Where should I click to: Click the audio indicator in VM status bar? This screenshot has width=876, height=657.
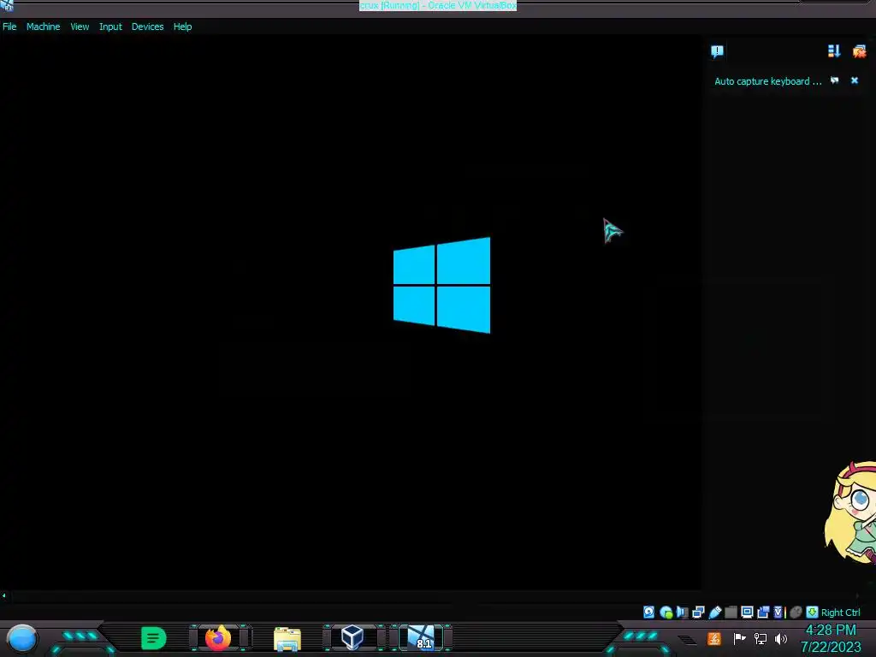point(682,613)
